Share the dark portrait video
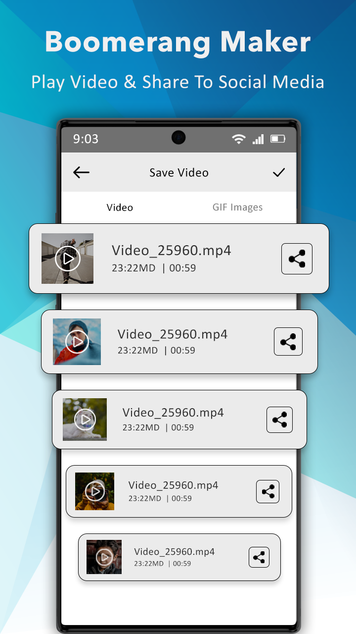 point(259,557)
